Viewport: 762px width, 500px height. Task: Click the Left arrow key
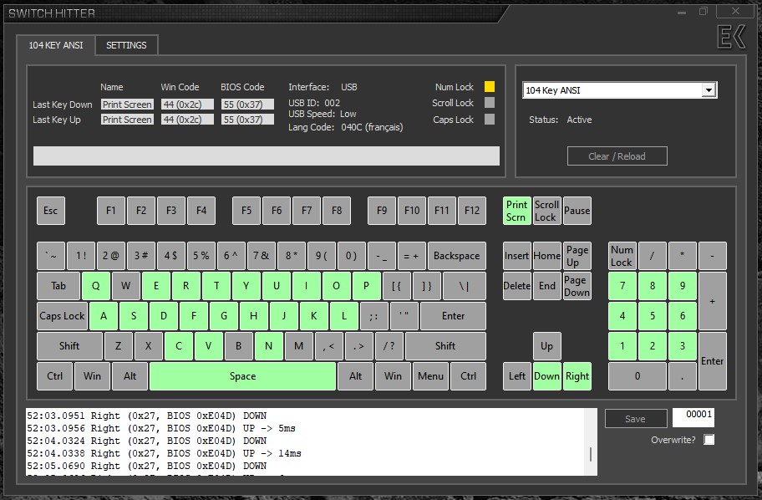[516, 376]
